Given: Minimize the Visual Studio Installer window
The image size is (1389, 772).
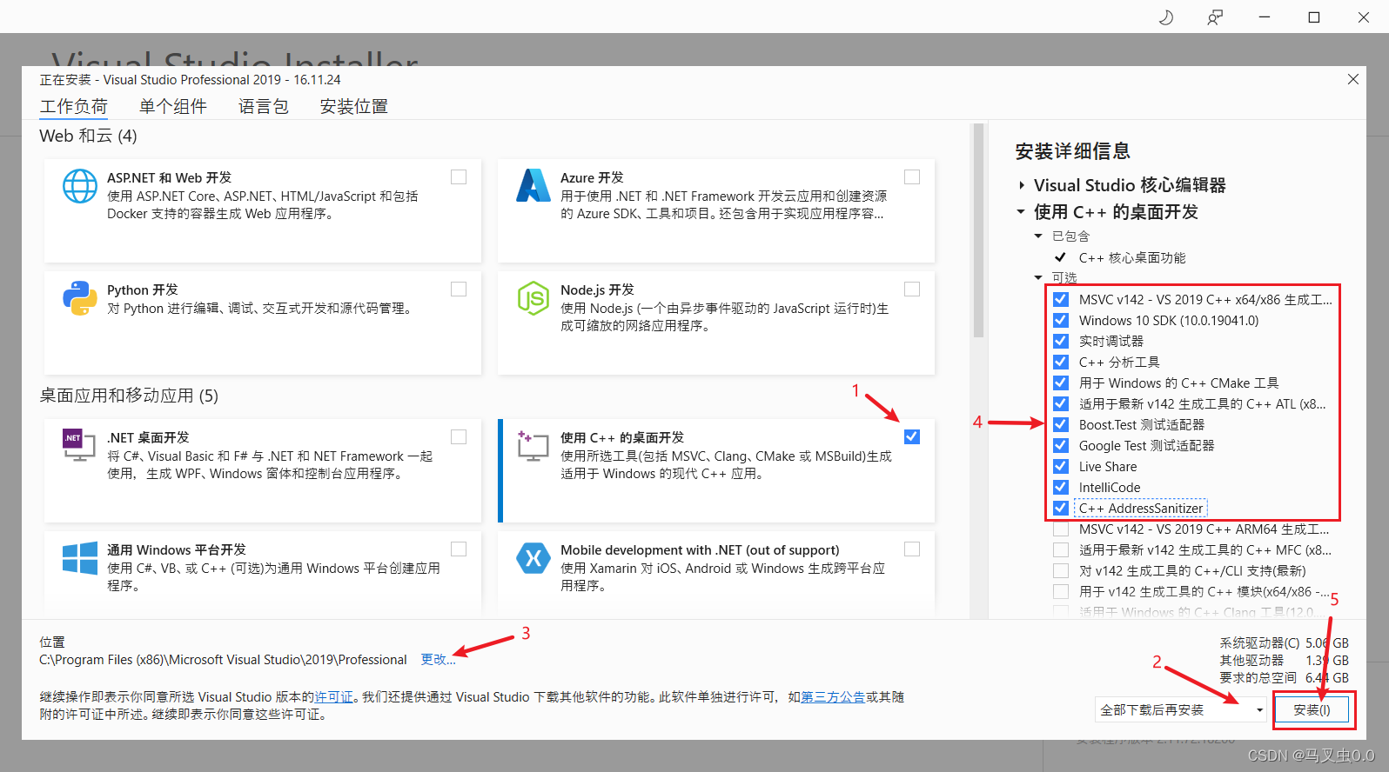Looking at the screenshot, I should [1265, 17].
